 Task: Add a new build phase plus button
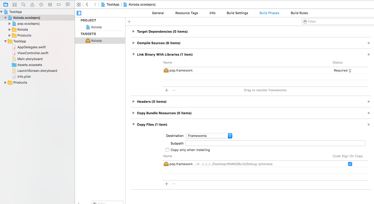coord(129,21)
